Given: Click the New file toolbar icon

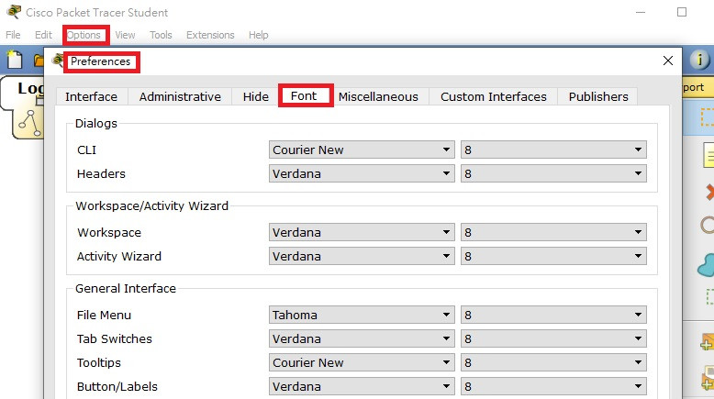Looking at the screenshot, I should click(14, 60).
